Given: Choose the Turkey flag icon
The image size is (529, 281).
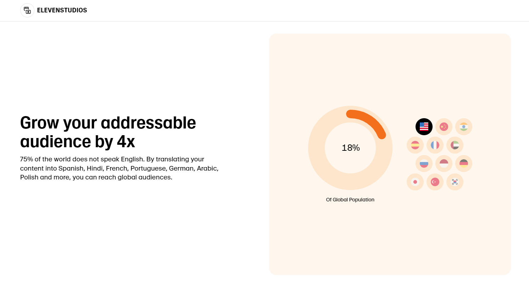Looking at the screenshot, I should pyautogui.click(x=435, y=182).
